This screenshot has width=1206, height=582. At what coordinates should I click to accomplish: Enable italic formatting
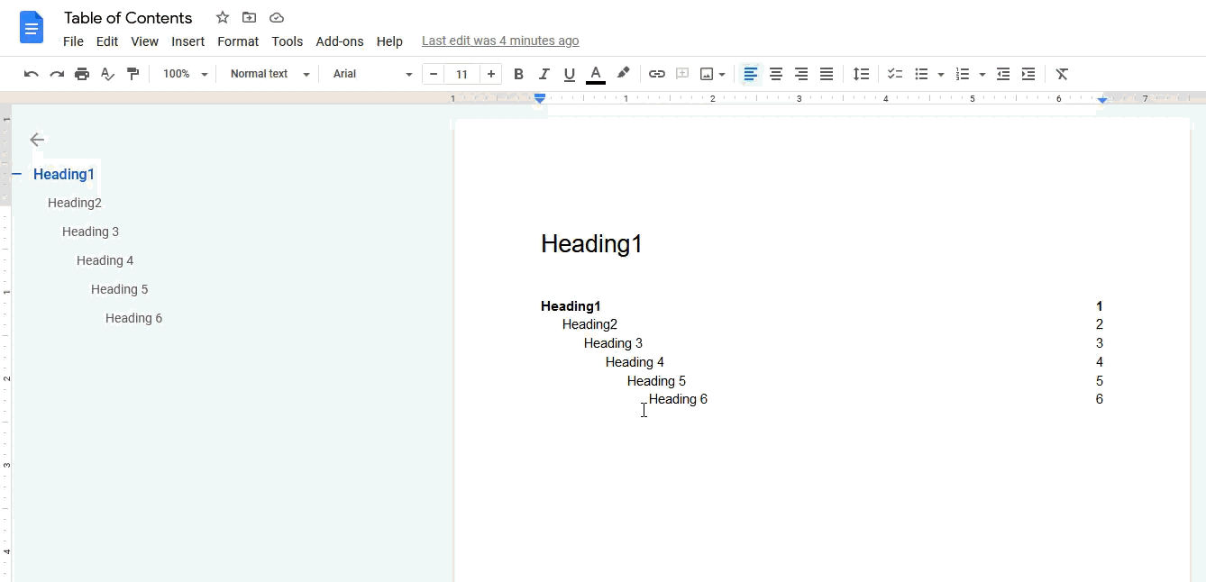click(x=544, y=74)
